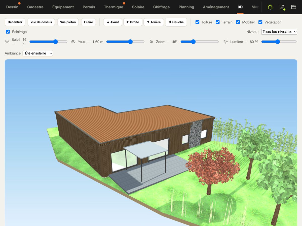
Task: Go to the Équipement tab
Action: pyautogui.click(x=63, y=7)
